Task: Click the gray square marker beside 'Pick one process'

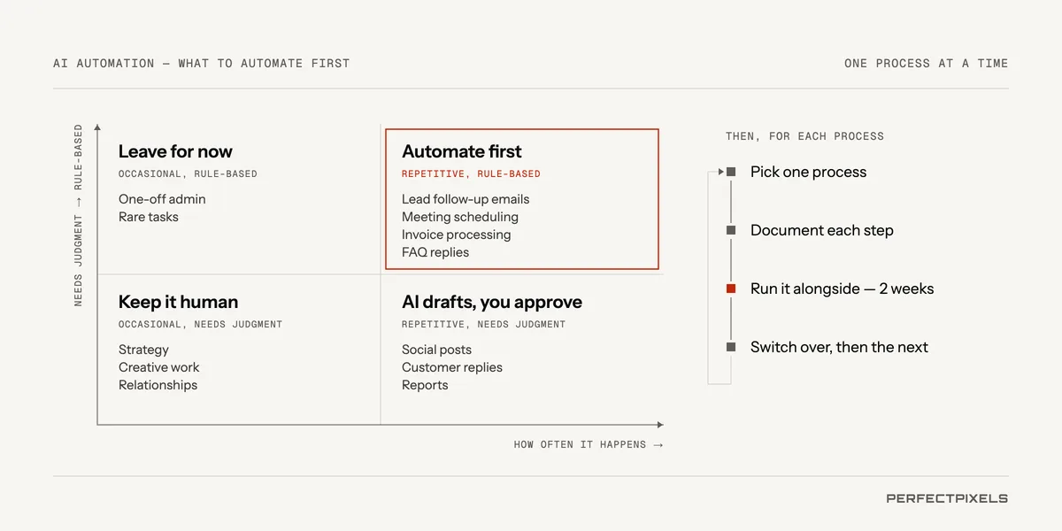Action: point(731,172)
